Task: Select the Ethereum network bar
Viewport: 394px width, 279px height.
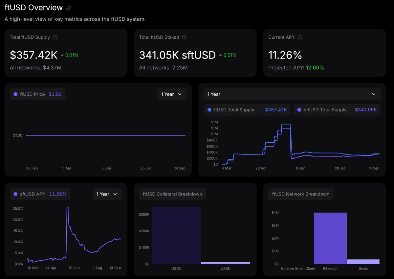Action: [330, 238]
